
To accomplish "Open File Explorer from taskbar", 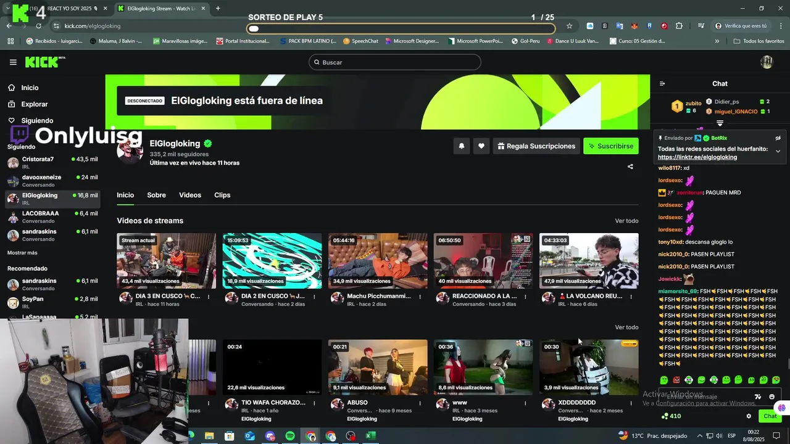I will tap(209, 436).
